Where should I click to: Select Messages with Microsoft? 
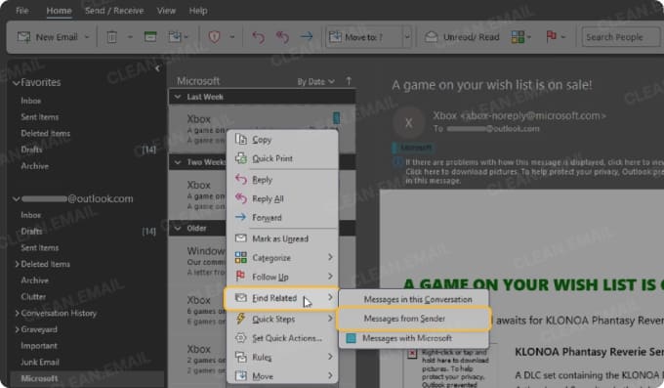(414, 338)
